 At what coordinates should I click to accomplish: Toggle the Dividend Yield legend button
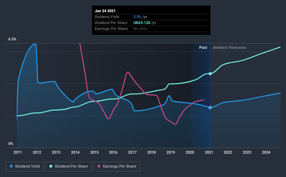pyautogui.click(x=25, y=167)
